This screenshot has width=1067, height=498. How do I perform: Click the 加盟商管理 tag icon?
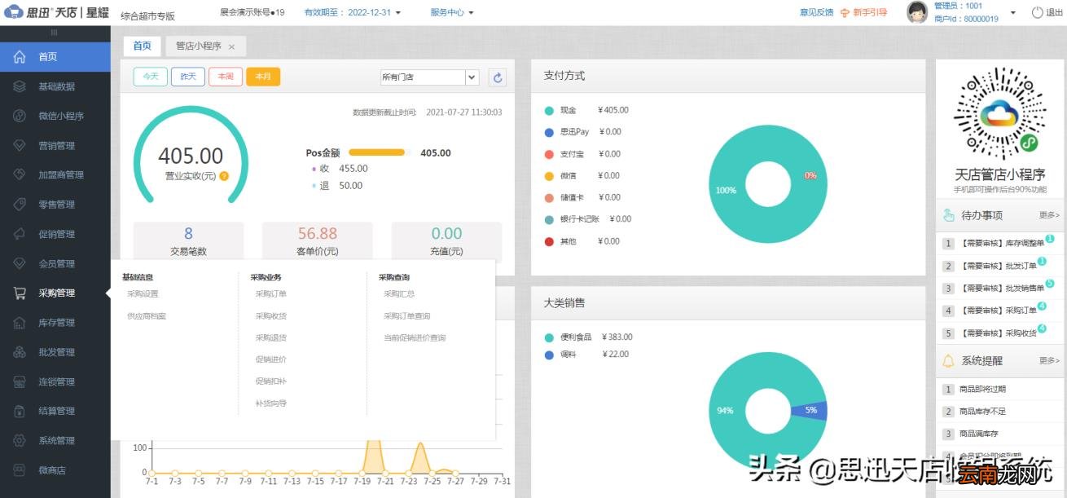point(20,174)
